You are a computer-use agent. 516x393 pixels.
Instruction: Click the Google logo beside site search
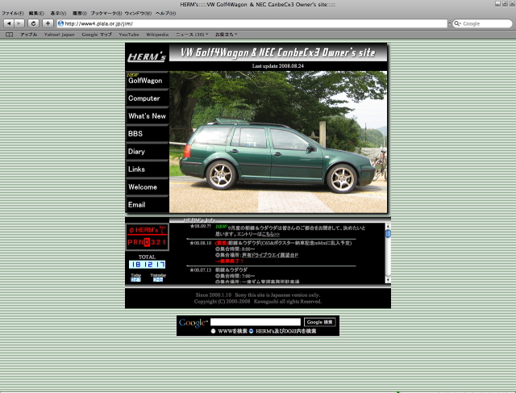(x=193, y=323)
